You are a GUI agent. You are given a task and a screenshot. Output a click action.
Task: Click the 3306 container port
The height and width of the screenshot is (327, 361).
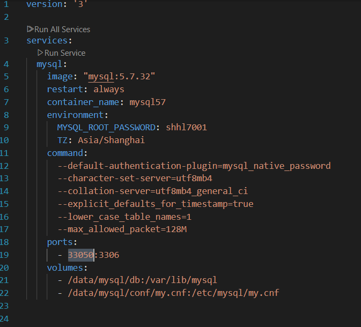108,255
